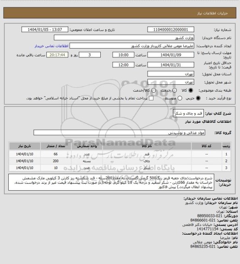Click the remaining days field showing 3
The image size is (240, 264).
click(90, 55)
